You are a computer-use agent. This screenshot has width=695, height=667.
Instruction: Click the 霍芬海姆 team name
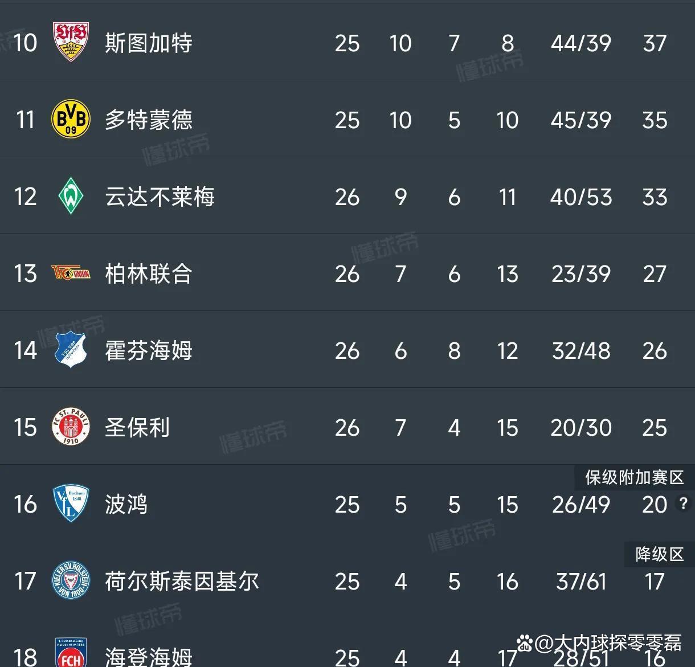coord(149,351)
